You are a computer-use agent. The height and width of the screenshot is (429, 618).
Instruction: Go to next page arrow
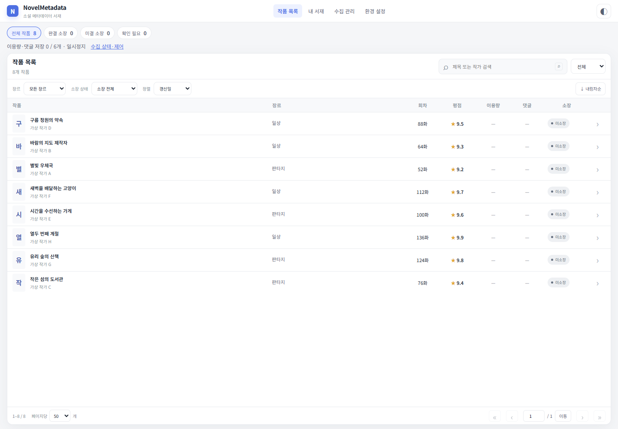click(x=582, y=417)
